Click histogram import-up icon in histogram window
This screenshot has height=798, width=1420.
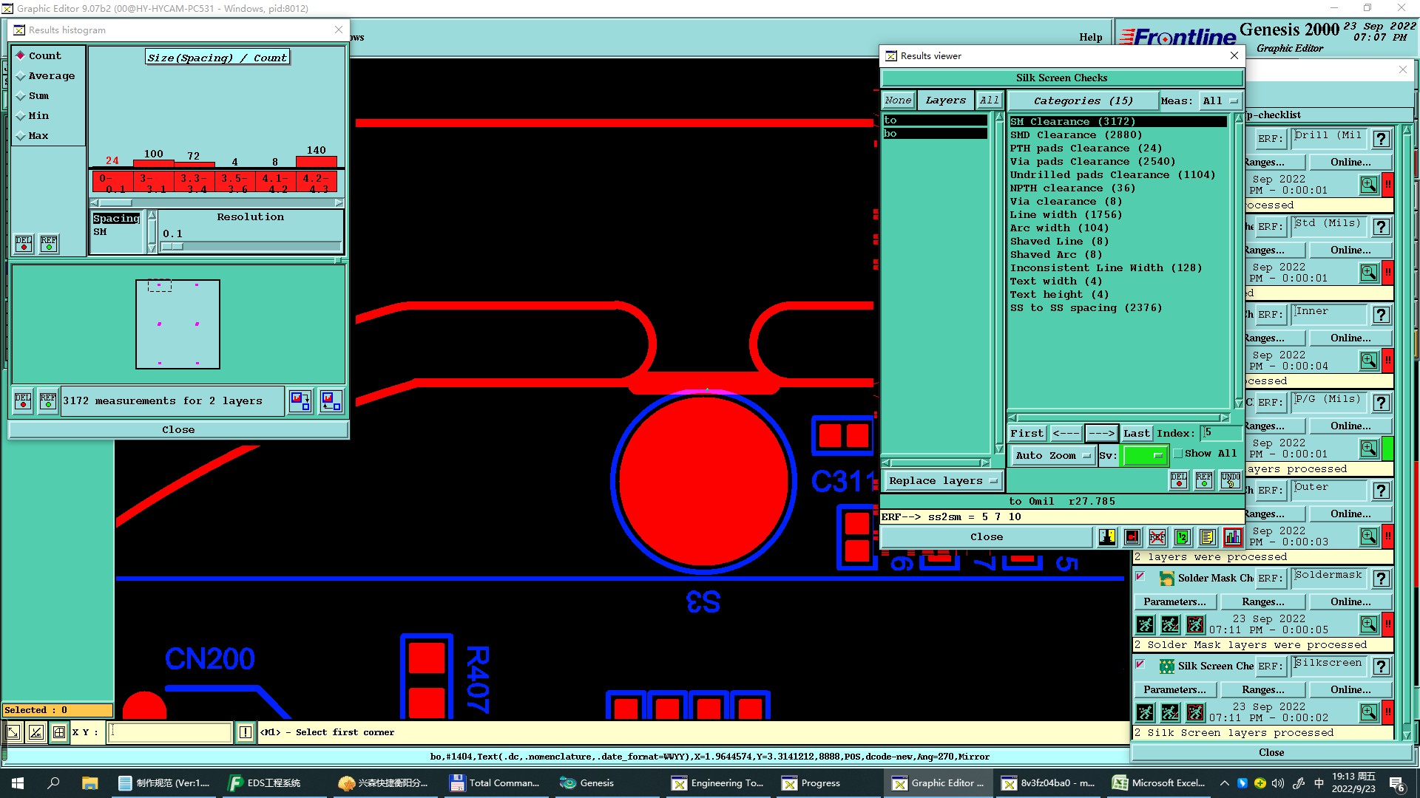(331, 401)
